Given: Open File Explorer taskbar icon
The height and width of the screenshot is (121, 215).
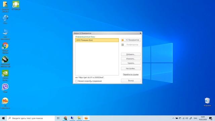Looking at the screenshot, I should tap(79, 118).
